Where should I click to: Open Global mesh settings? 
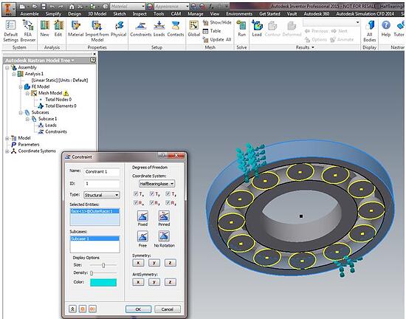tap(193, 29)
